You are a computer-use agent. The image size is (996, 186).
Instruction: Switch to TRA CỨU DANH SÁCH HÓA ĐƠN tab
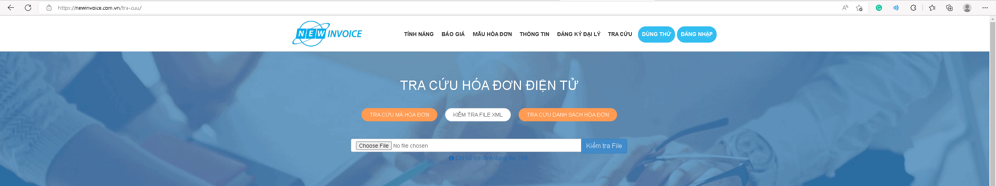click(568, 115)
